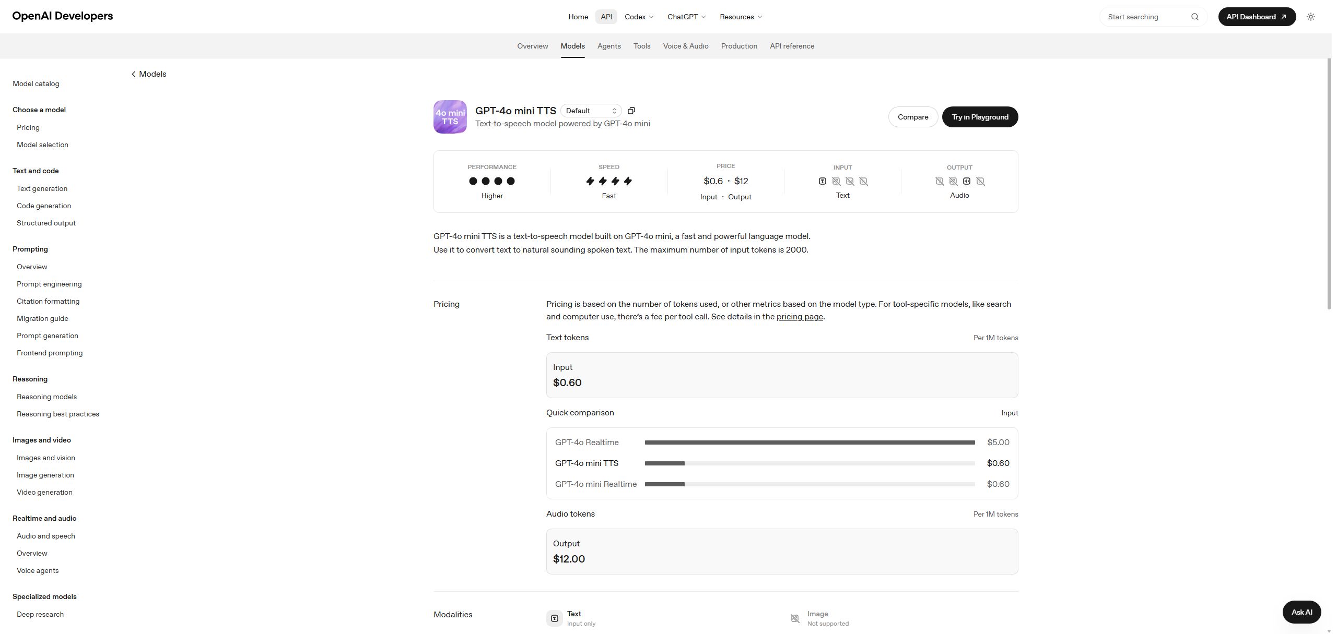Expand the Codex menu
1337x634 pixels.
[639, 17]
